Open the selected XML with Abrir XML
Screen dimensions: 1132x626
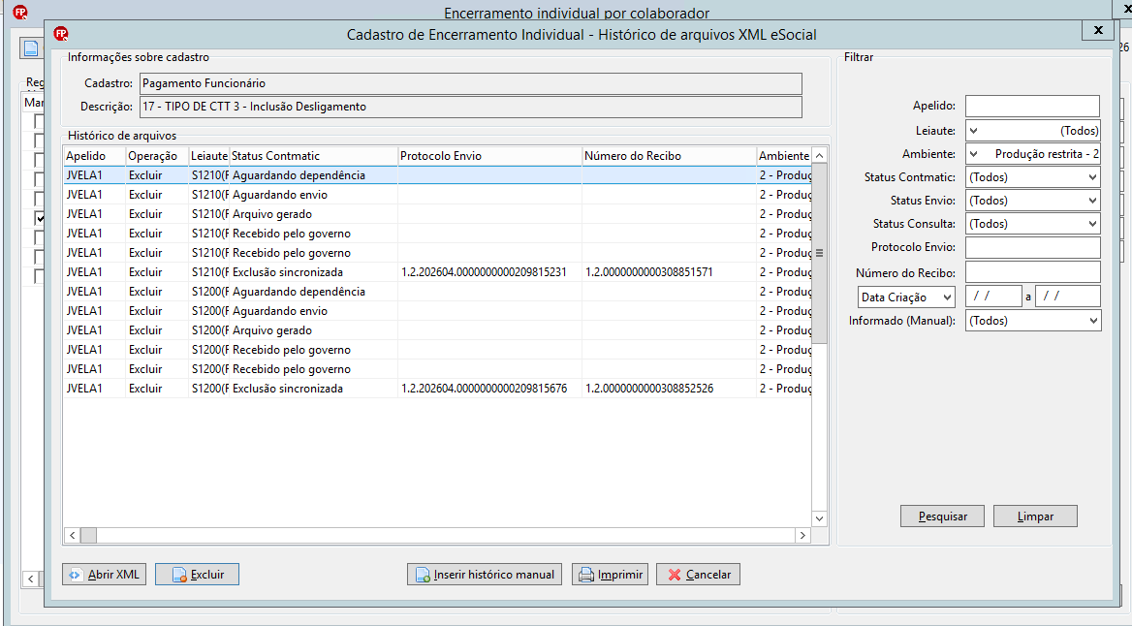point(105,575)
